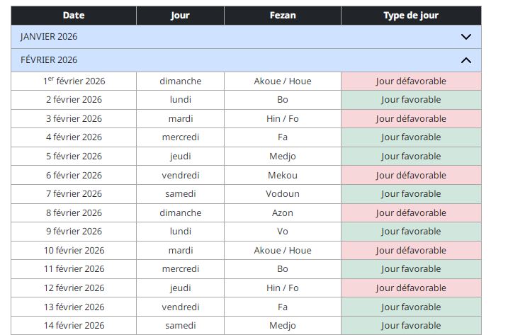Click samedi in the 7 février row
The height and width of the screenshot is (335, 508).
181,194
